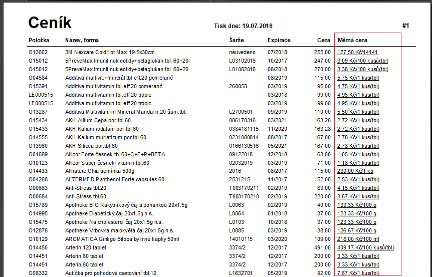Click batch number 'L01082016'

[242, 70]
